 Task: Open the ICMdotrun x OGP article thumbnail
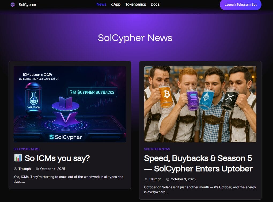(x=70, y=104)
